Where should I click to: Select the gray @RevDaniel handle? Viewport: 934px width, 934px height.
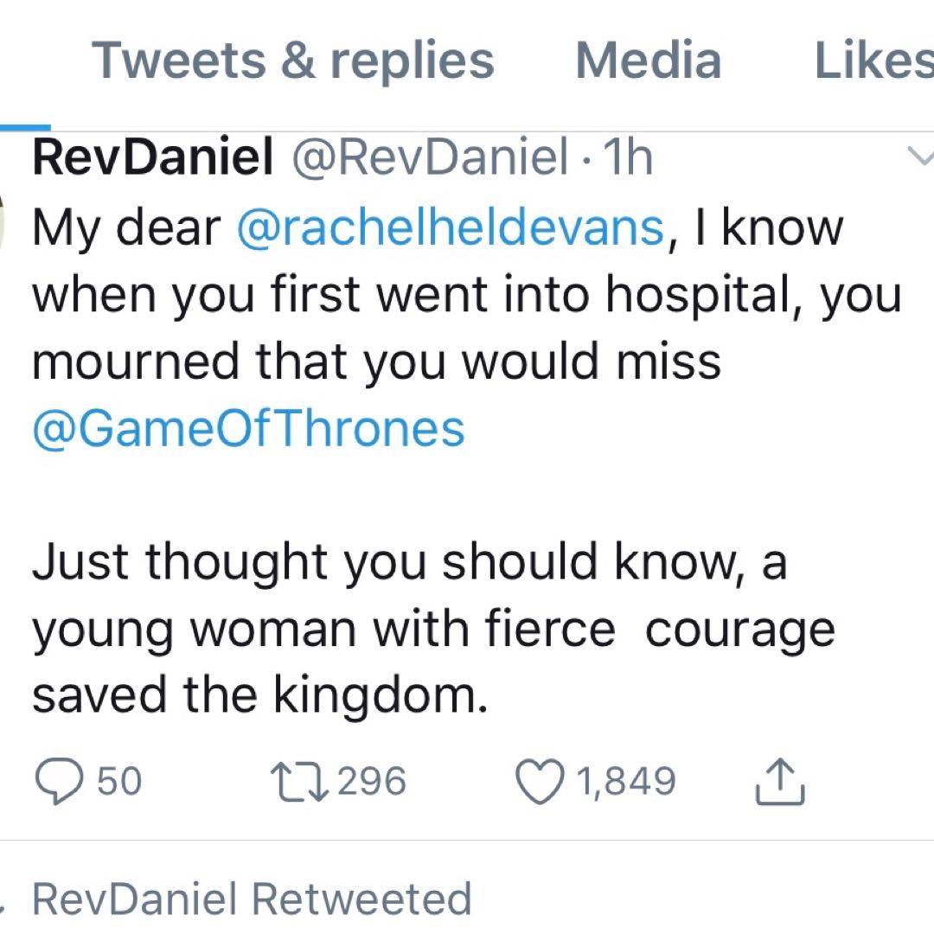point(428,158)
